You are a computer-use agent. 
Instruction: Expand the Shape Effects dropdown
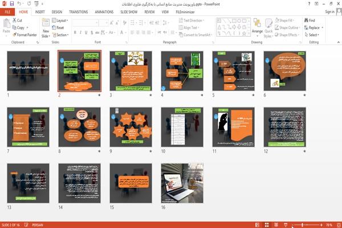pos(287,35)
